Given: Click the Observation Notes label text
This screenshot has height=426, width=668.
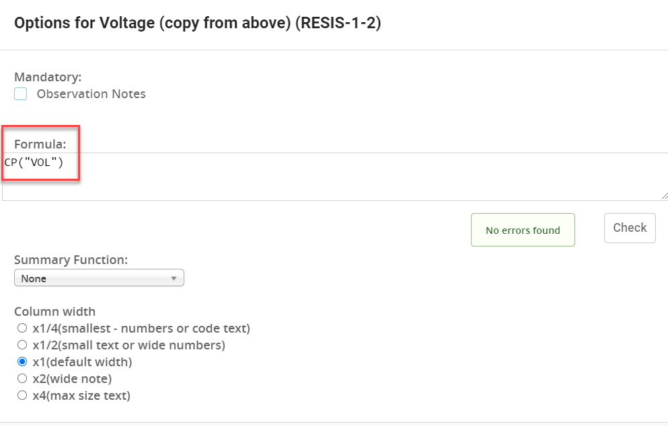Looking at the screenshot, I should coord(91,93).
